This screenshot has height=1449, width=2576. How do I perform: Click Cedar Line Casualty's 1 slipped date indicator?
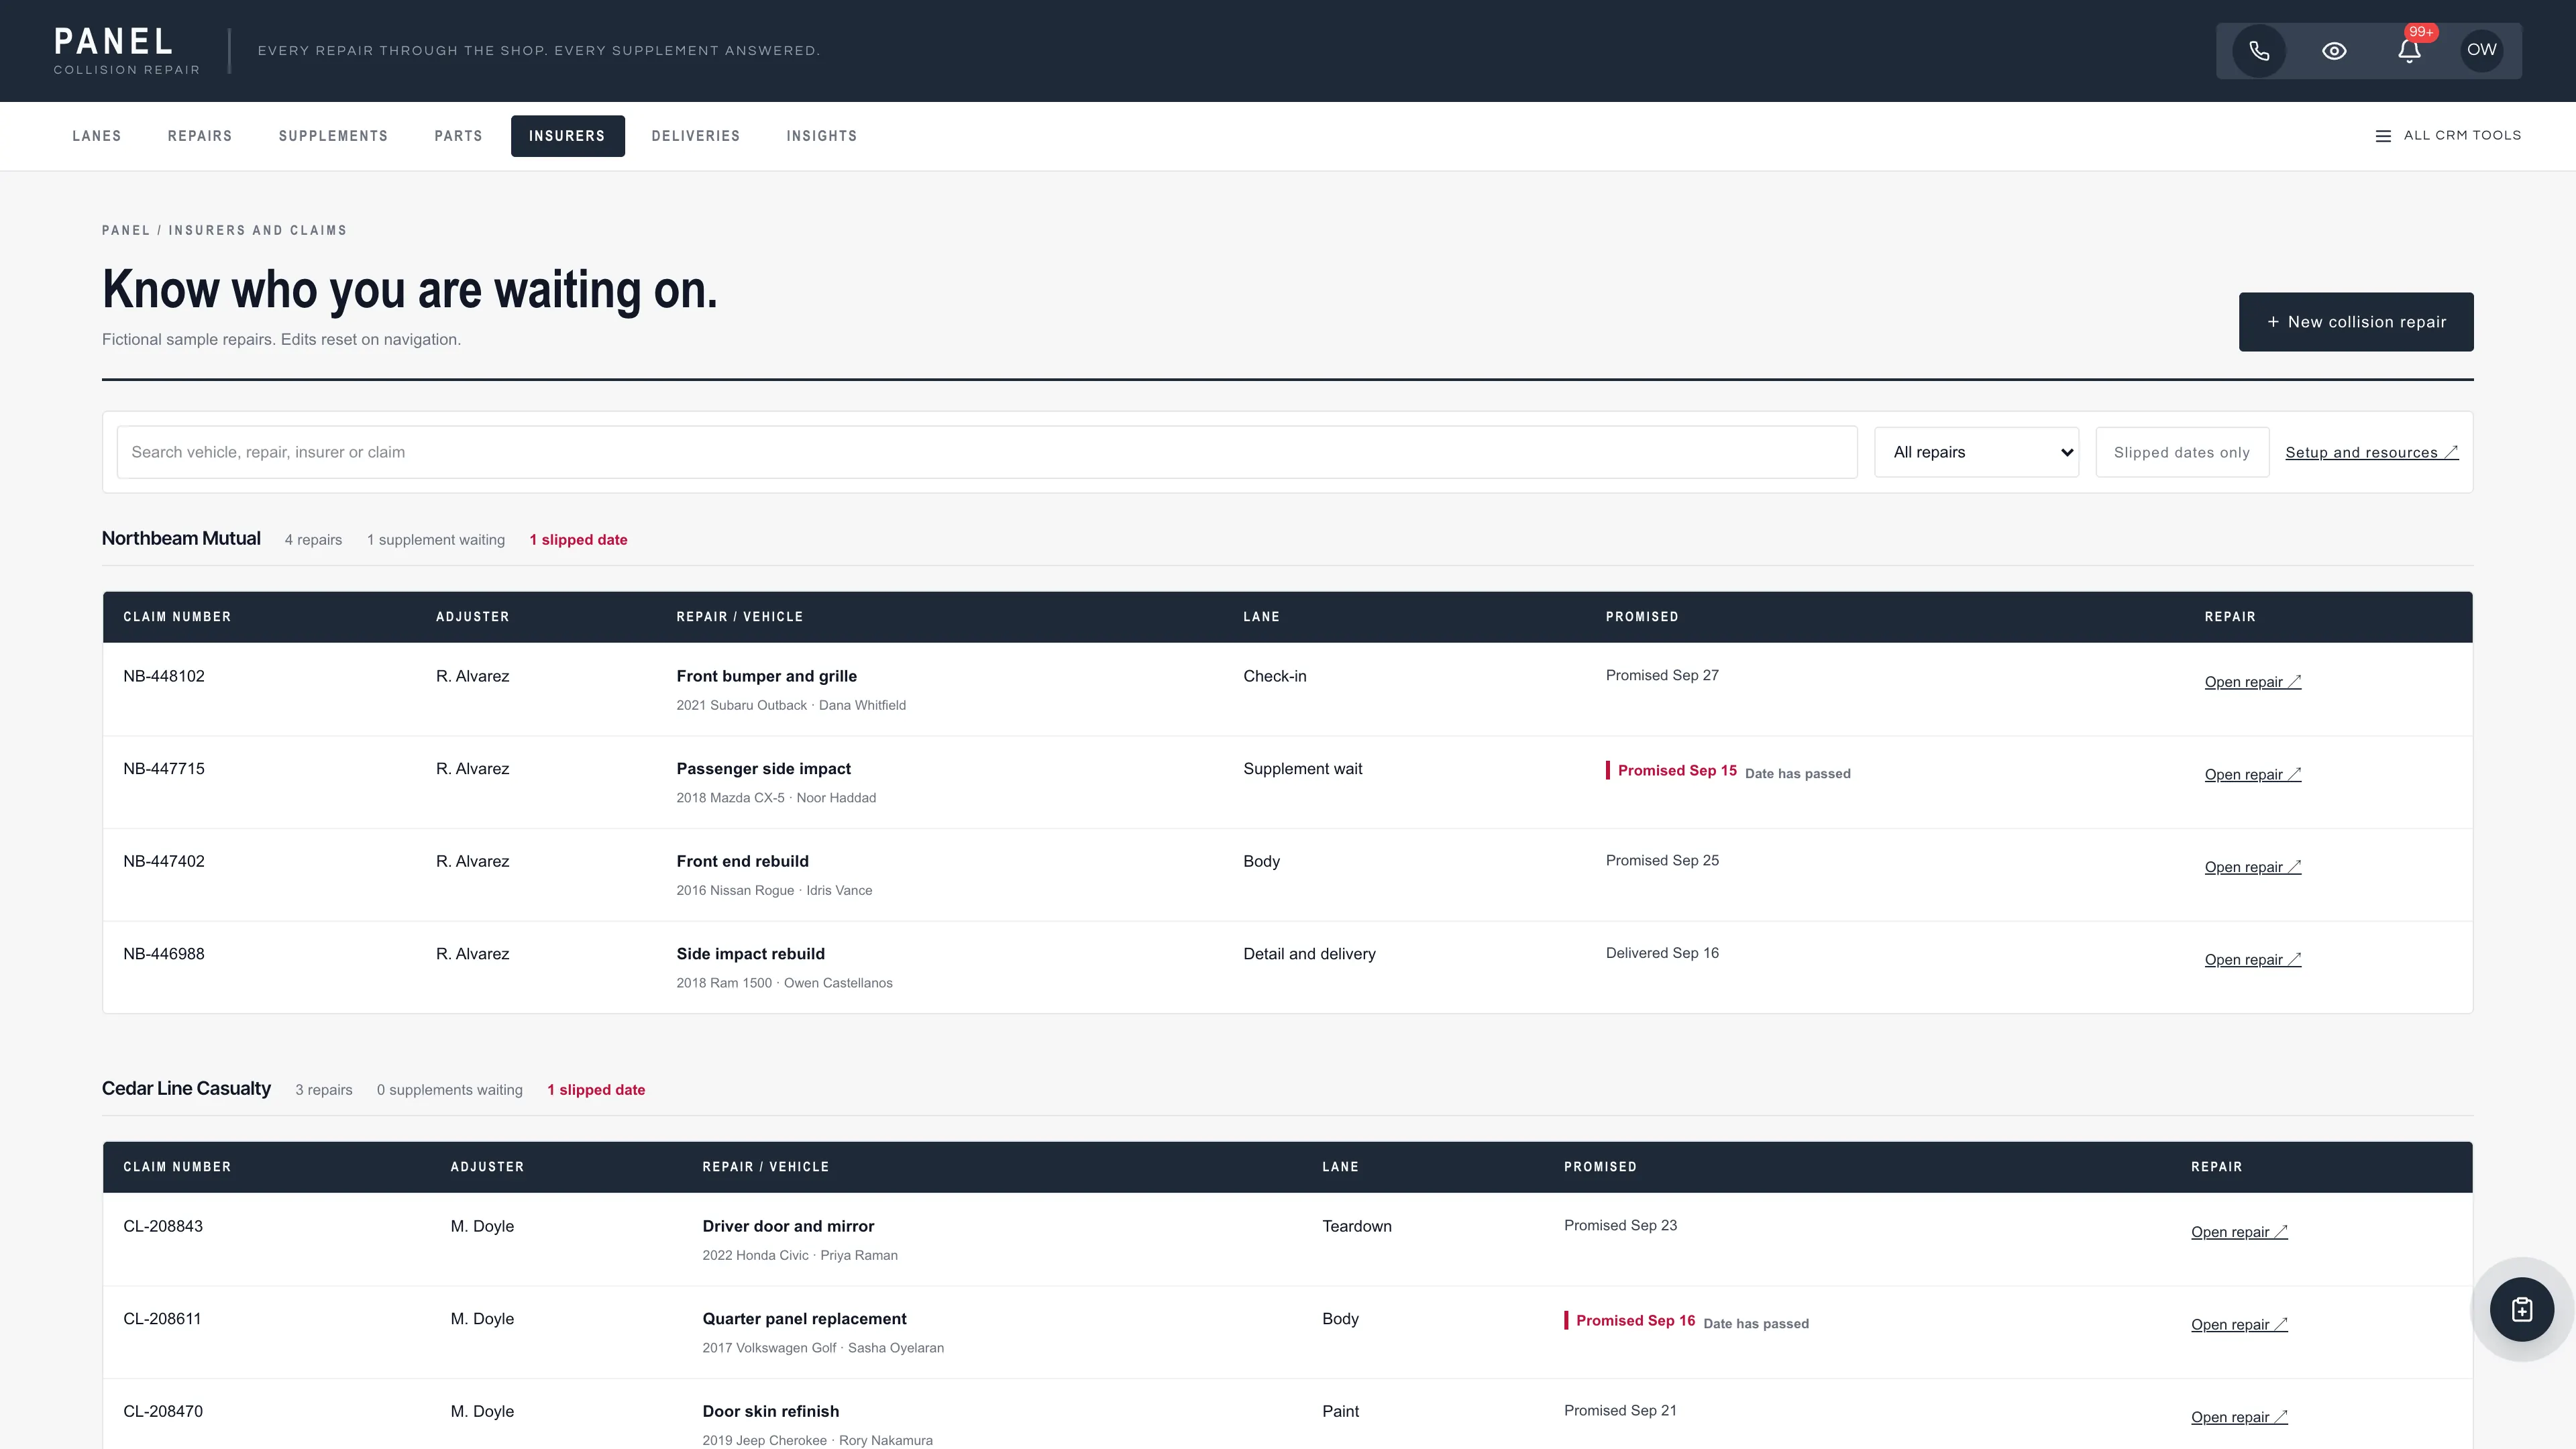tap(596, 1090)
